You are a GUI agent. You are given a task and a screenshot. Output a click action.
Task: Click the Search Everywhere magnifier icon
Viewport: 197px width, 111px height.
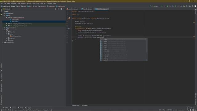(x=193, y=6)
